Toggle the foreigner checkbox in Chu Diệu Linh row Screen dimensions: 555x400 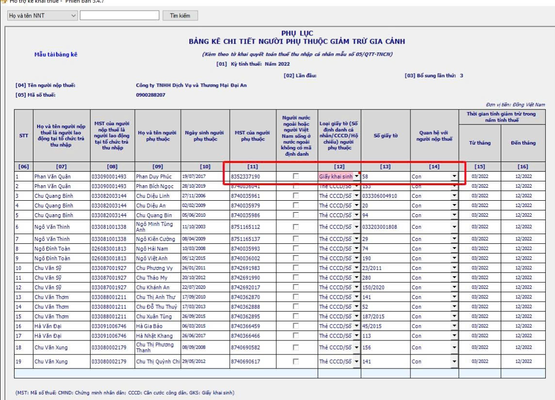[296, 196]
